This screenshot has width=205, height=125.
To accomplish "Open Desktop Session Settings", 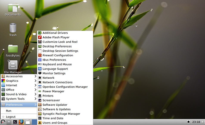I will (x=65, y=51).
